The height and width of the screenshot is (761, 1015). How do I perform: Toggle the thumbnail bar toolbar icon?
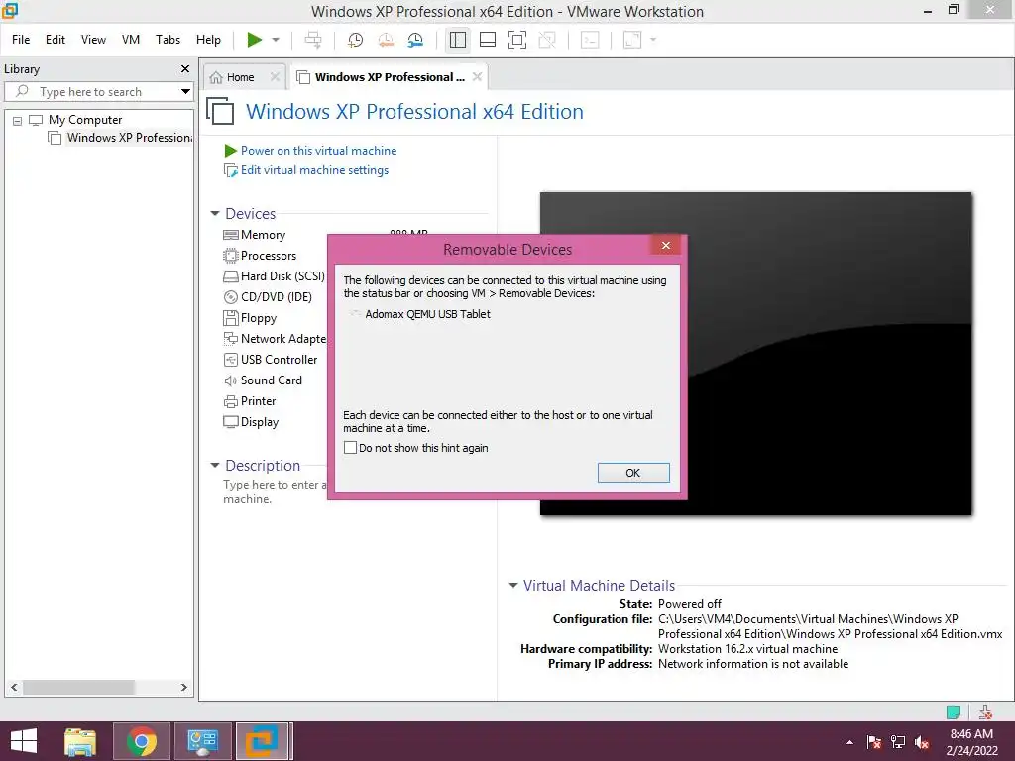[x=488, y=40]
